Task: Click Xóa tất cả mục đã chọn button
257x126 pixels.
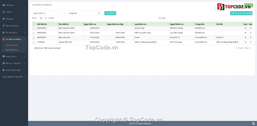Action: click(x=241, y=13)
